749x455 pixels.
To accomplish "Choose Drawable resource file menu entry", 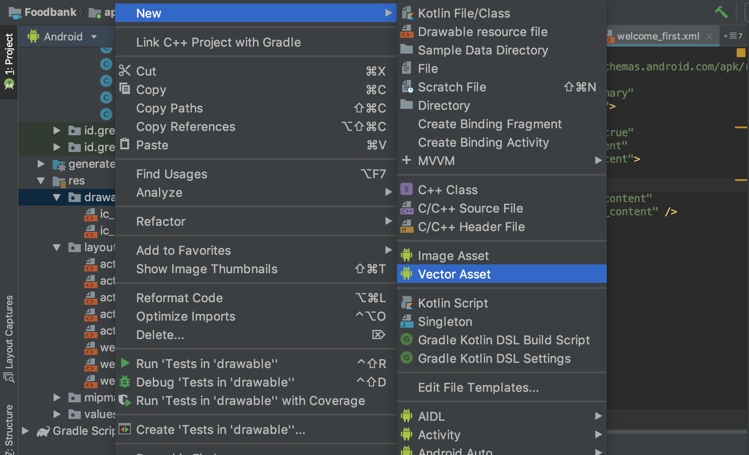I will [483, 32].
